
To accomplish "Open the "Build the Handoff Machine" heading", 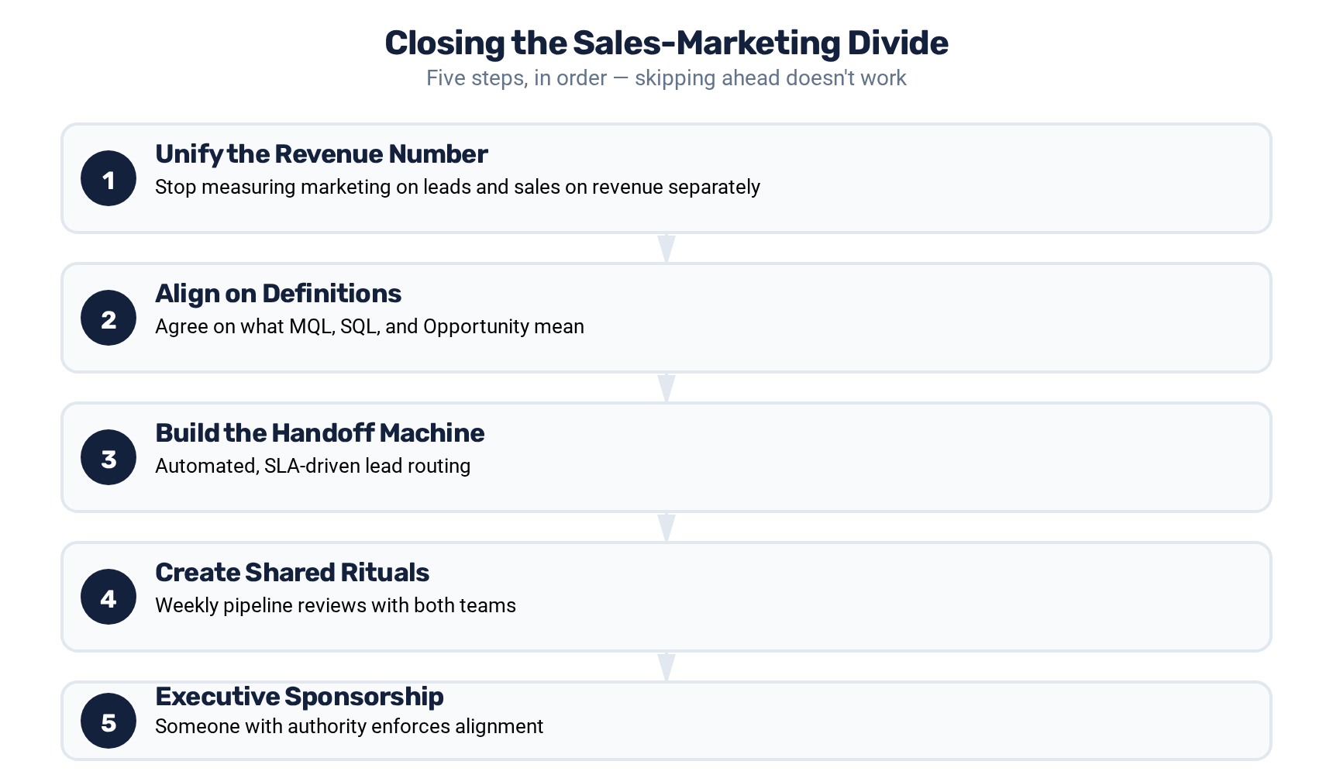I will coord(320,433).
